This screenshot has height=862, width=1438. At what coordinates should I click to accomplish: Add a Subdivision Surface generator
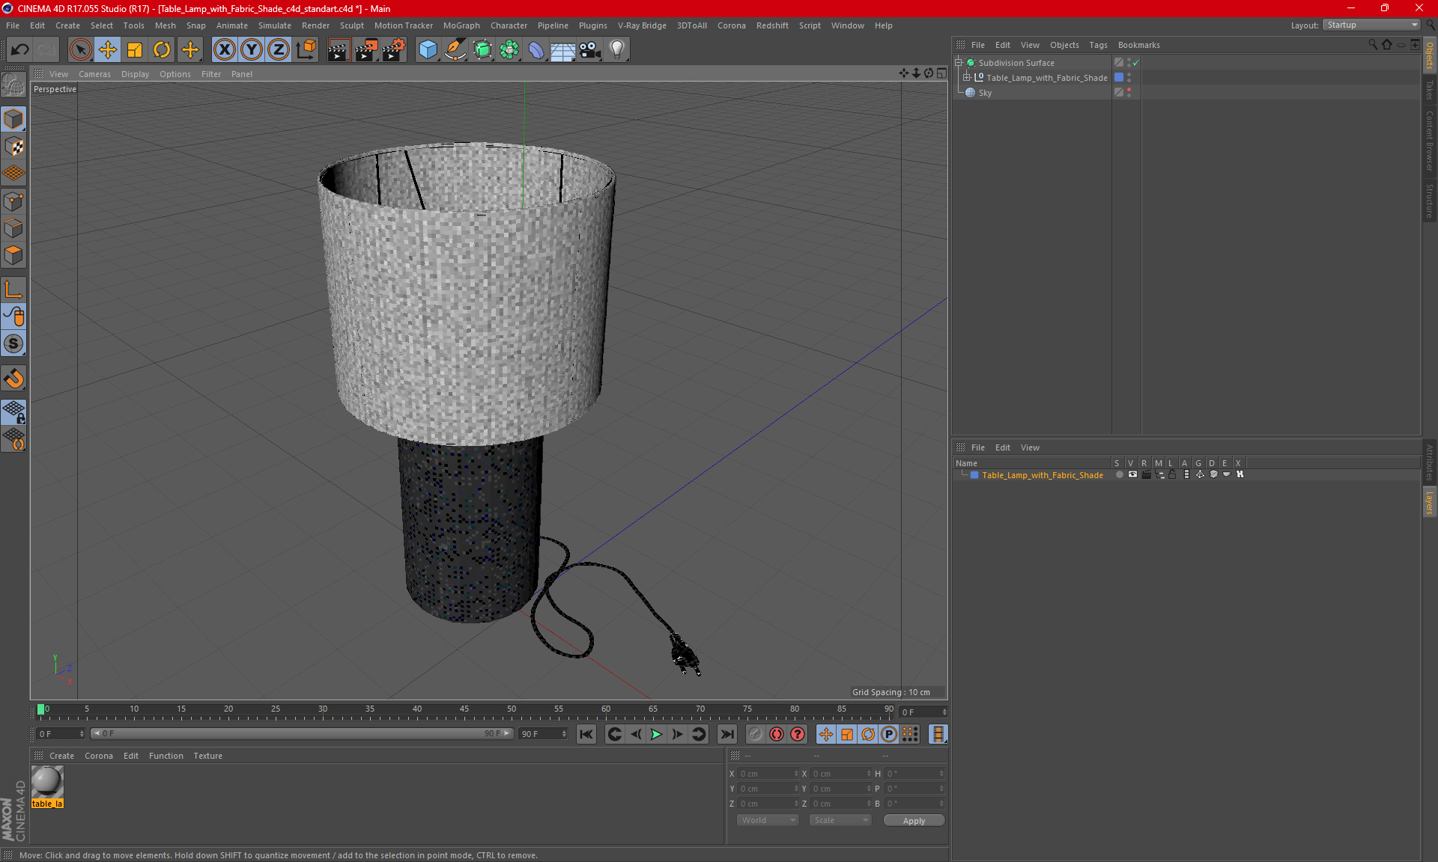[482, 50]
